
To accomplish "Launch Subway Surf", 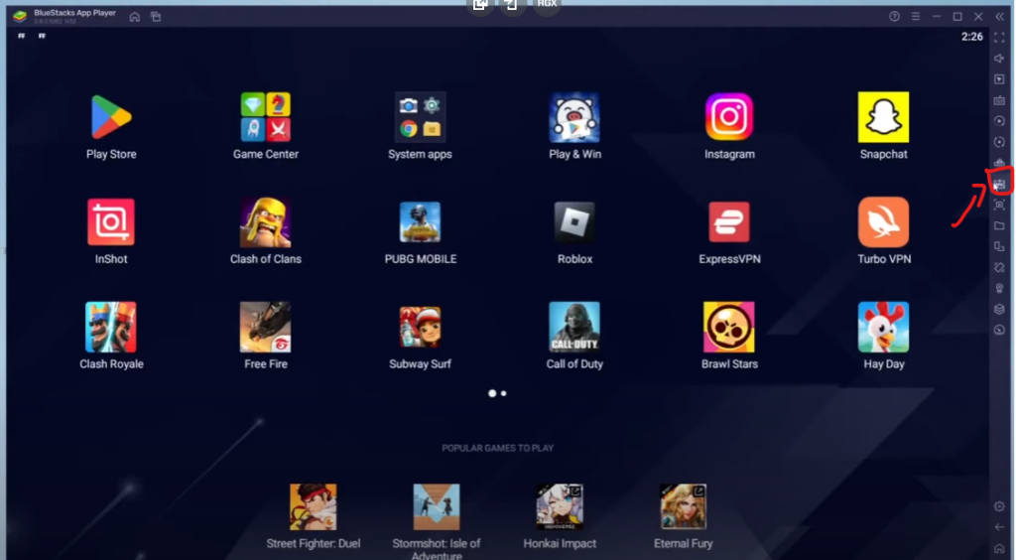I will point(420,328).
